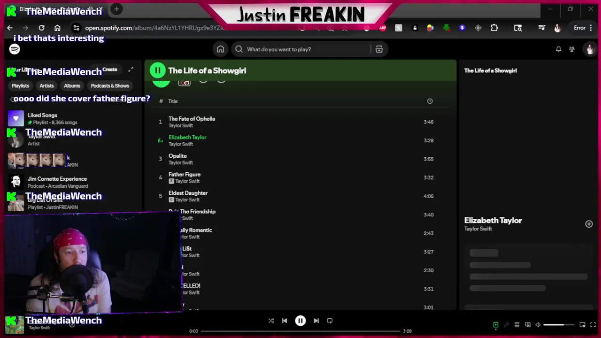Mute the volume speaker icon

tap(538, 325)
